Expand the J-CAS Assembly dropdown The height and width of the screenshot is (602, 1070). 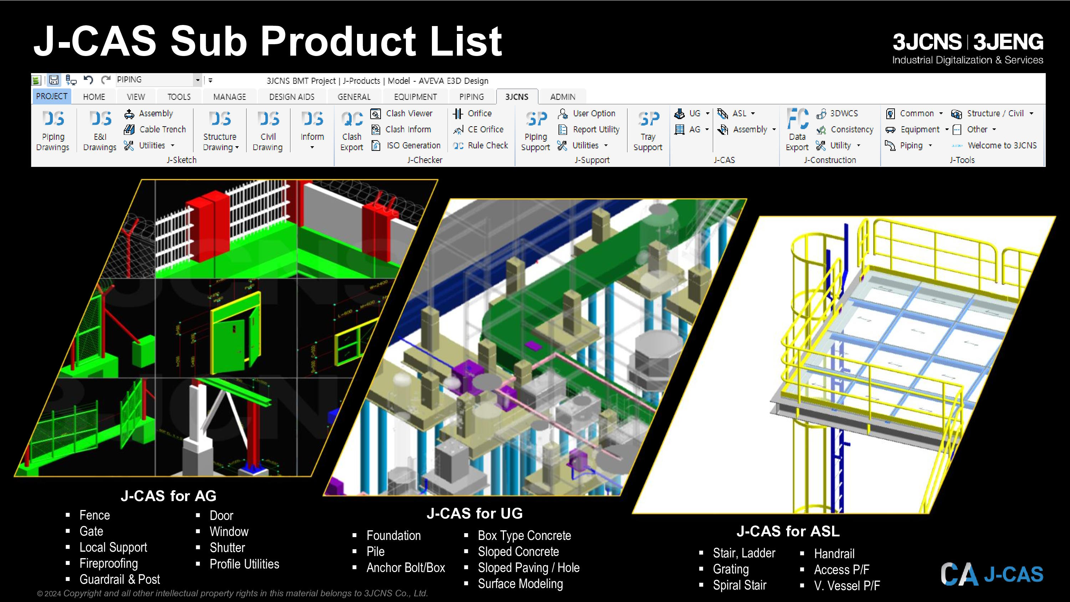click(774, 129)
